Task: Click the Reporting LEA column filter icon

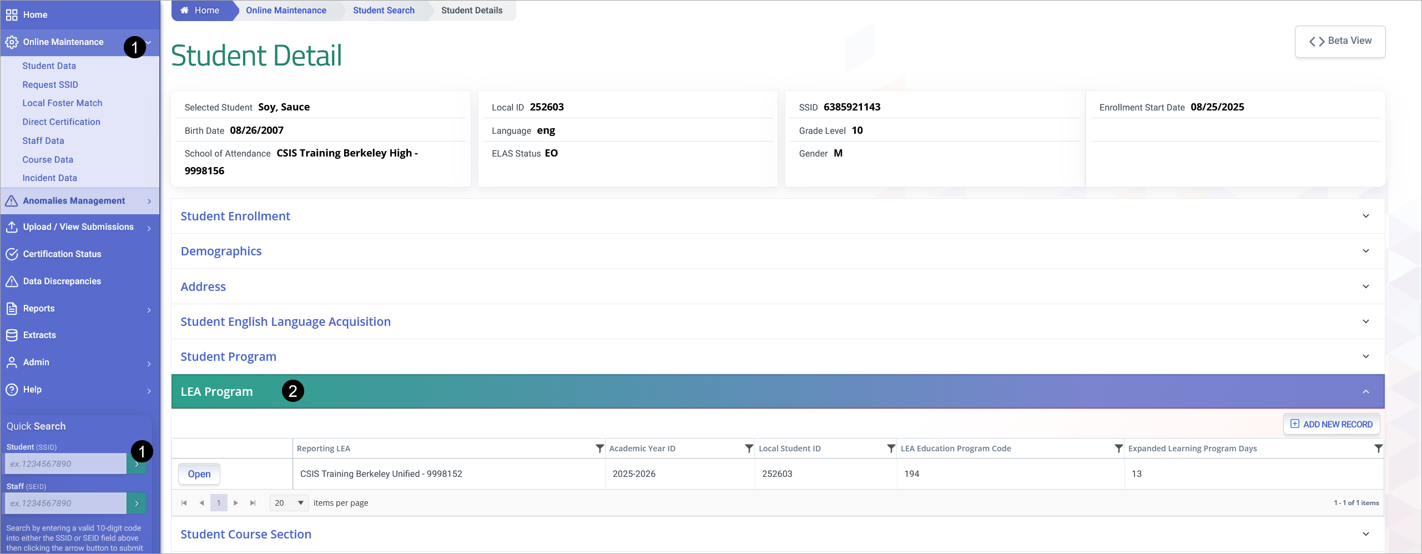Action: click(x=599, y=449)
